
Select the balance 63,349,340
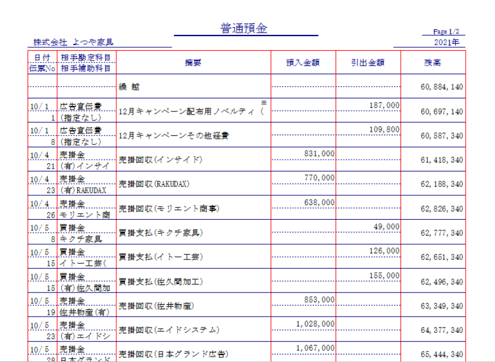pyautogui.click(x=441, y=305)
